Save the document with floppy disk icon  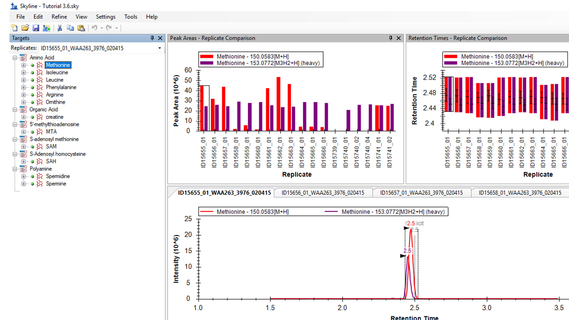(36, 28)
